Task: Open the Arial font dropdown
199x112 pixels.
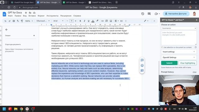Action: 58,21
